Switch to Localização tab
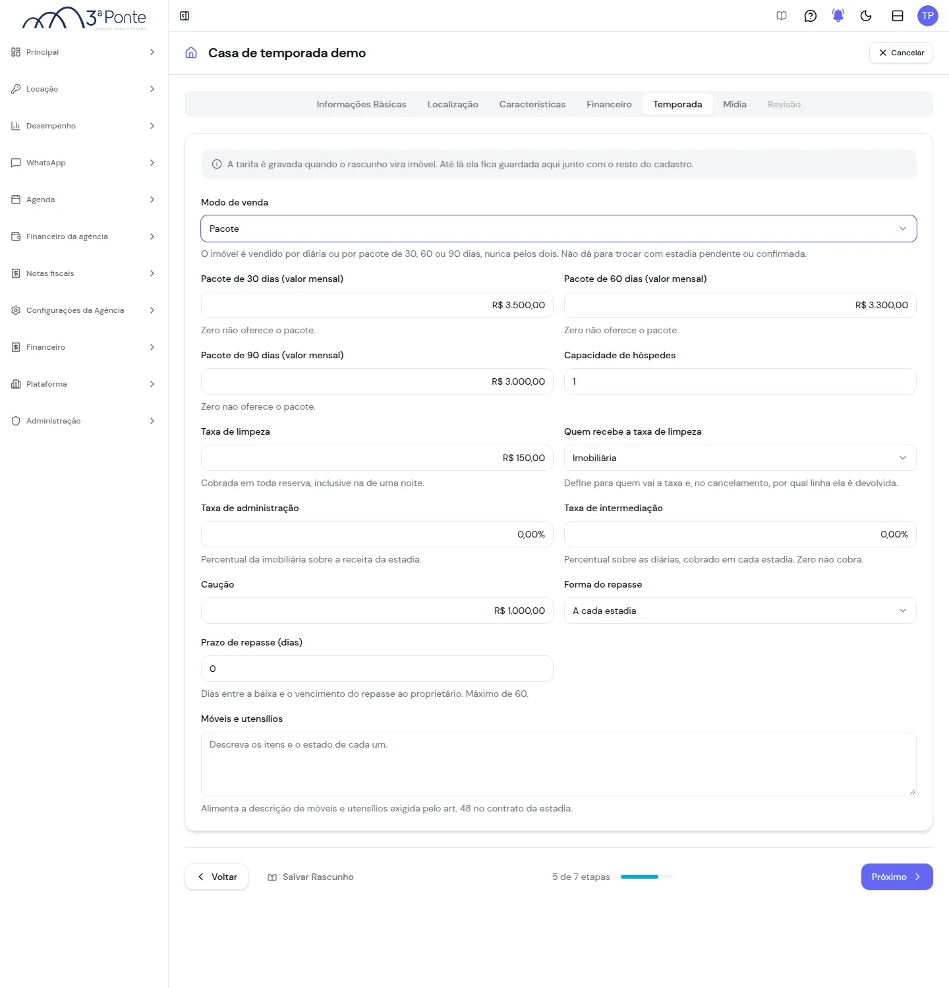The height and width of the screenshot is (988, 949). coord(453,104)
